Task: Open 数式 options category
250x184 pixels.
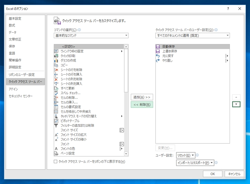Action: coord(12,25)
